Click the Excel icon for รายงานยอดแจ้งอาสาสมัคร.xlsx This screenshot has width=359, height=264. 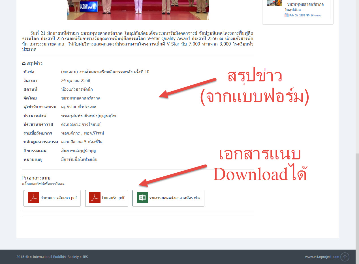(x=142, y=198)
